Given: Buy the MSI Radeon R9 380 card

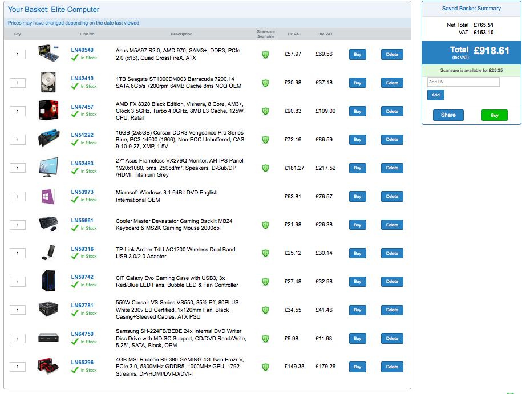Looking at the screenshot, I should pos(358,367).
